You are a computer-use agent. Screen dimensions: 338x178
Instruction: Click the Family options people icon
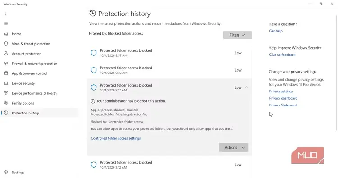coord(6,103)
